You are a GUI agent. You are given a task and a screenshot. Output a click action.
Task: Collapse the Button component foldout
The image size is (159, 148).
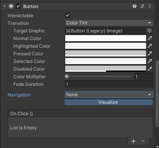[x=5, y=6]
